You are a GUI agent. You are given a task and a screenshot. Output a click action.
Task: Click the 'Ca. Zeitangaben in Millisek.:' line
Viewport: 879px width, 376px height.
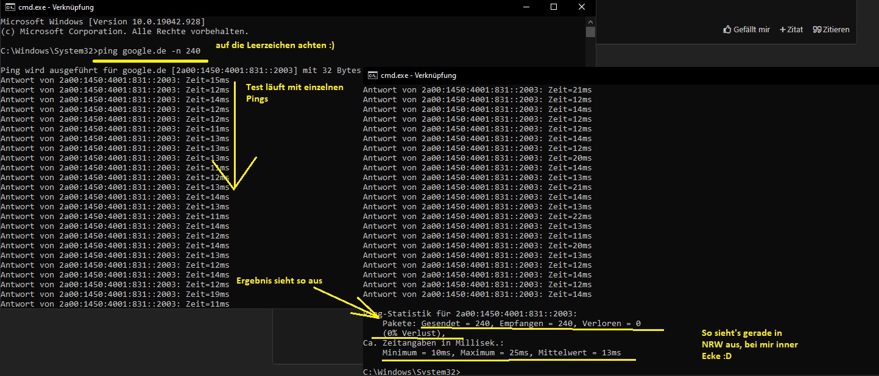coord(433,343)
